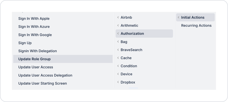The height and width of the screenshot is (102, 228).
Task: Pick Update User Starting Screen
Action: coord(43,83)
